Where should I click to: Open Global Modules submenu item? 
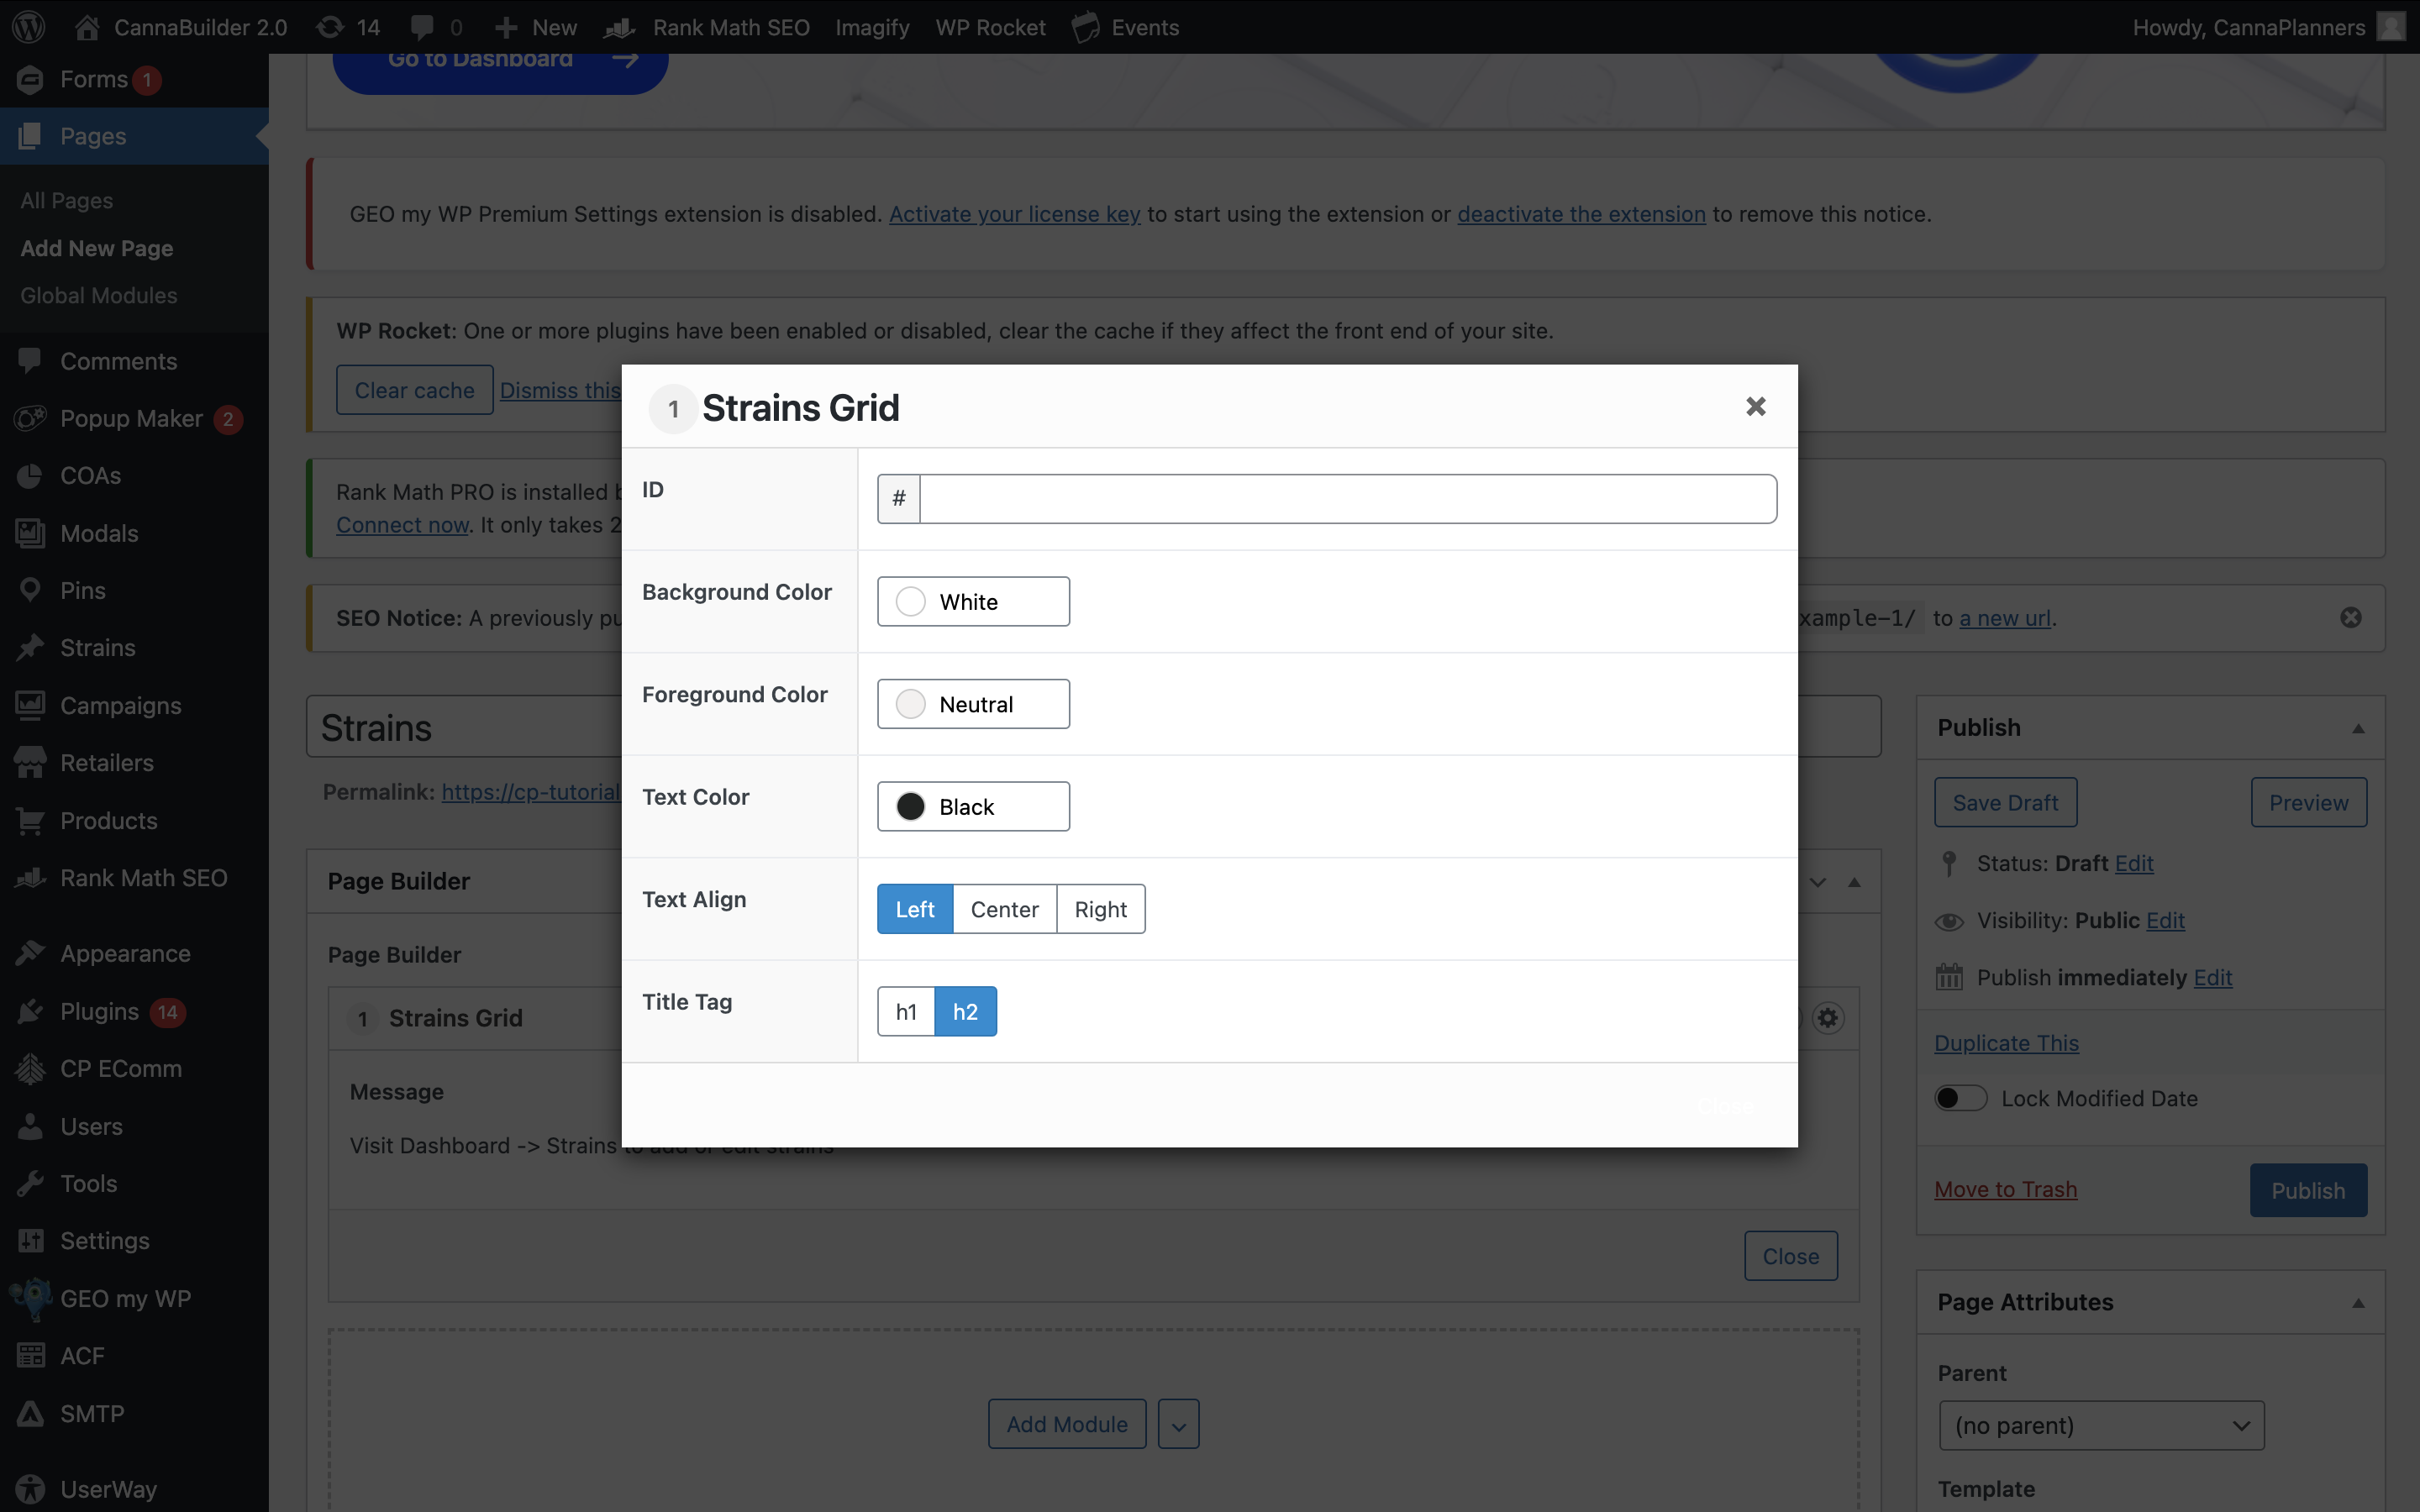[98, 296]
